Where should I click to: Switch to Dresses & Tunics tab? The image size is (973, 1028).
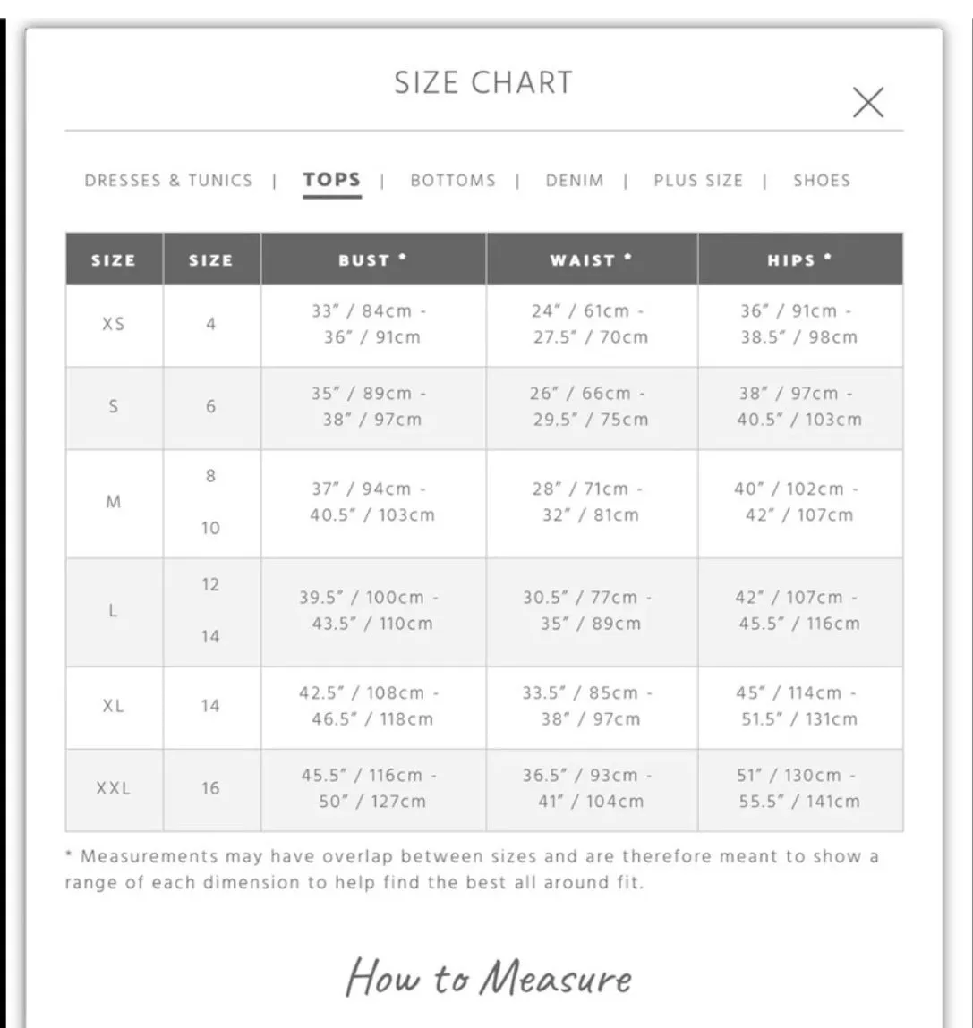[x=168, y=181]
